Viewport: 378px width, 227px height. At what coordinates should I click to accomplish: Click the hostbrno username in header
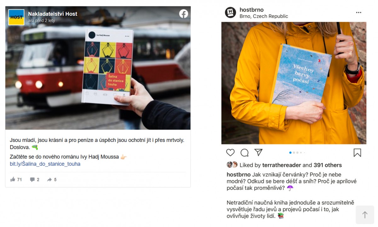[251, 10]
